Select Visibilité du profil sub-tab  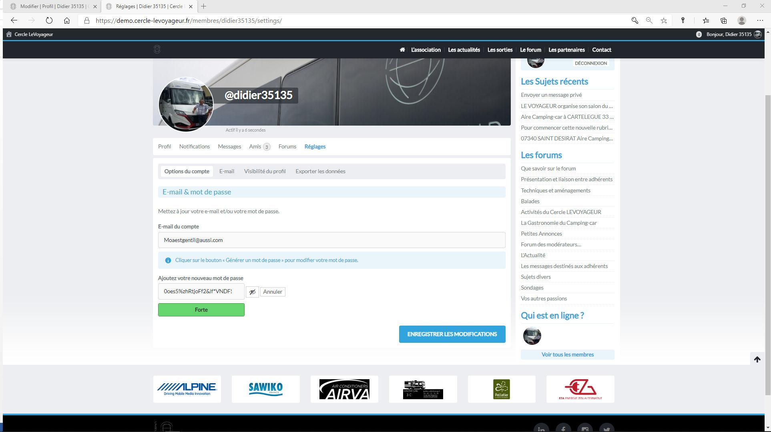pos(265,171)
